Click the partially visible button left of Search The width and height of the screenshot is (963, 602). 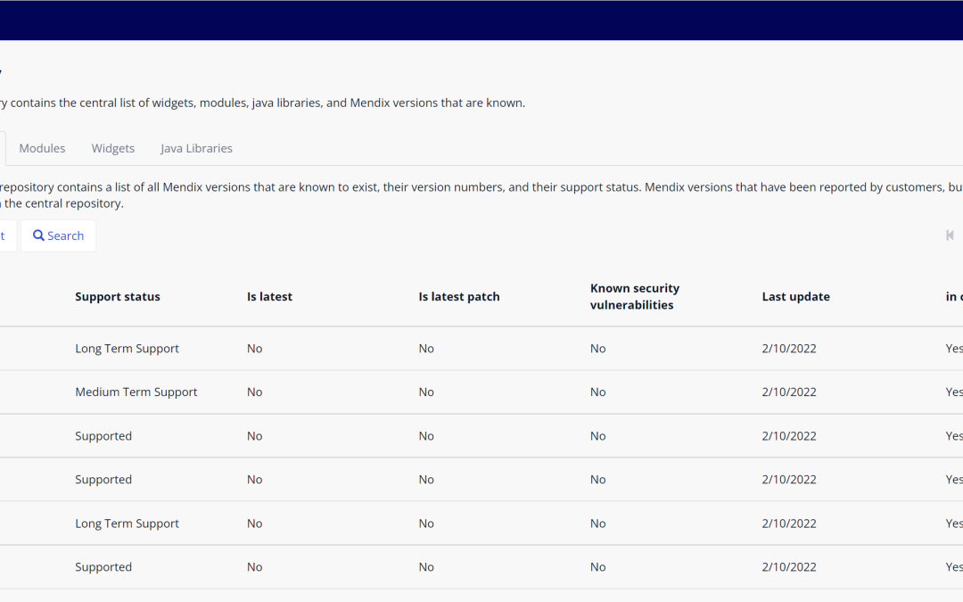tap(5, 235)
